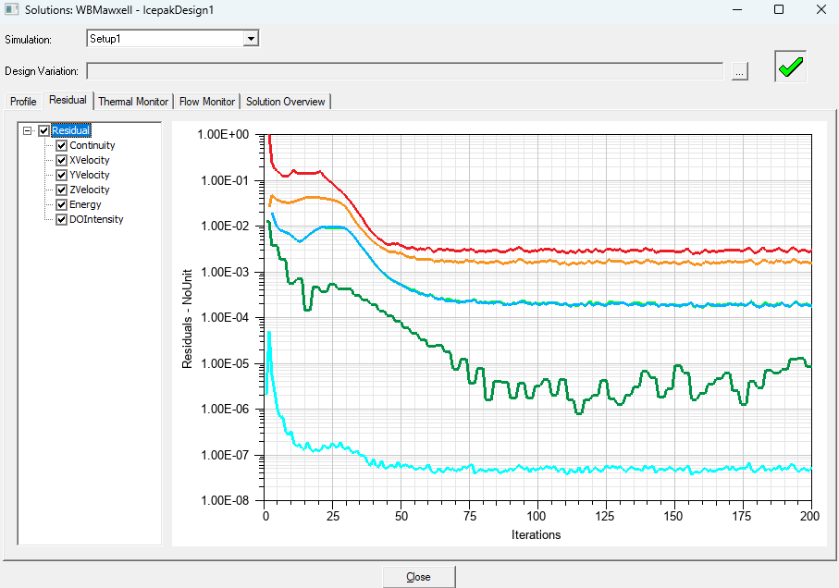Click the Close button
Image resolution: width=839 pixels, height=588 pixels.
pos(418,577)
